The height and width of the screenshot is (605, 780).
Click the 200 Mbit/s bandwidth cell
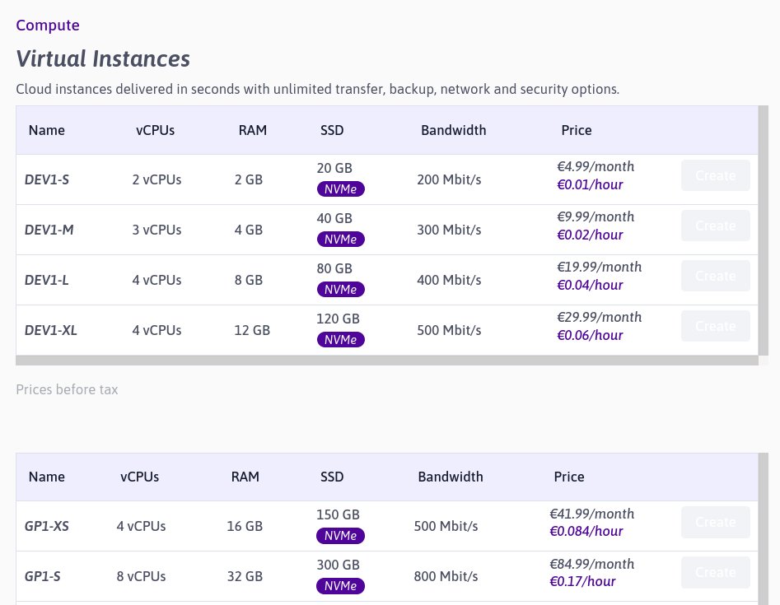coord(449,179)
